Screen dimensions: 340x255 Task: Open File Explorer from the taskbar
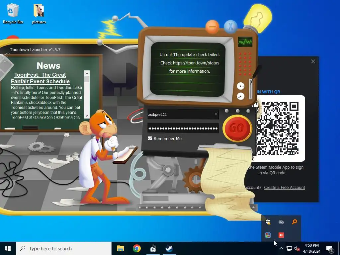pyautogui.click(x=120, y=248)
